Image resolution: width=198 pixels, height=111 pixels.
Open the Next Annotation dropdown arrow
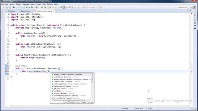click(81, 7)
